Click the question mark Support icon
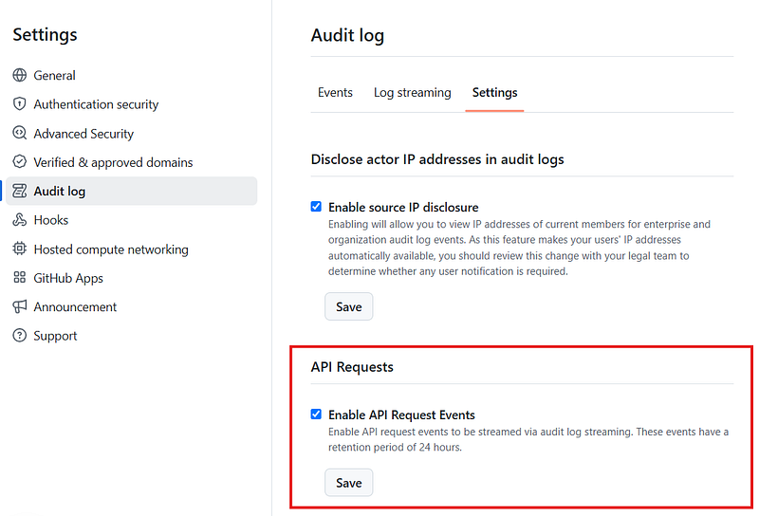This screenshot has width=759, height=516. tap(19, 336)
